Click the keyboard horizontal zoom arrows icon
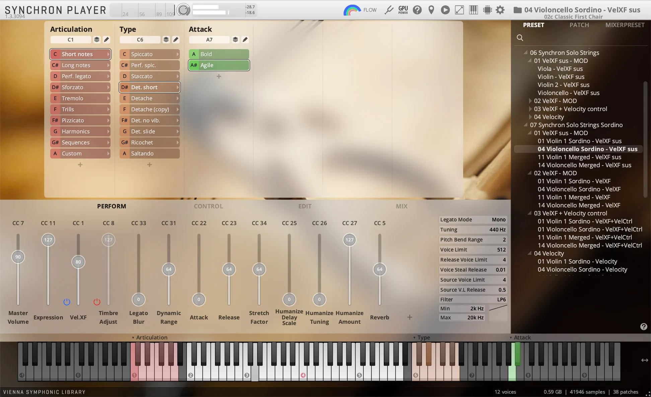 point(644,360)
